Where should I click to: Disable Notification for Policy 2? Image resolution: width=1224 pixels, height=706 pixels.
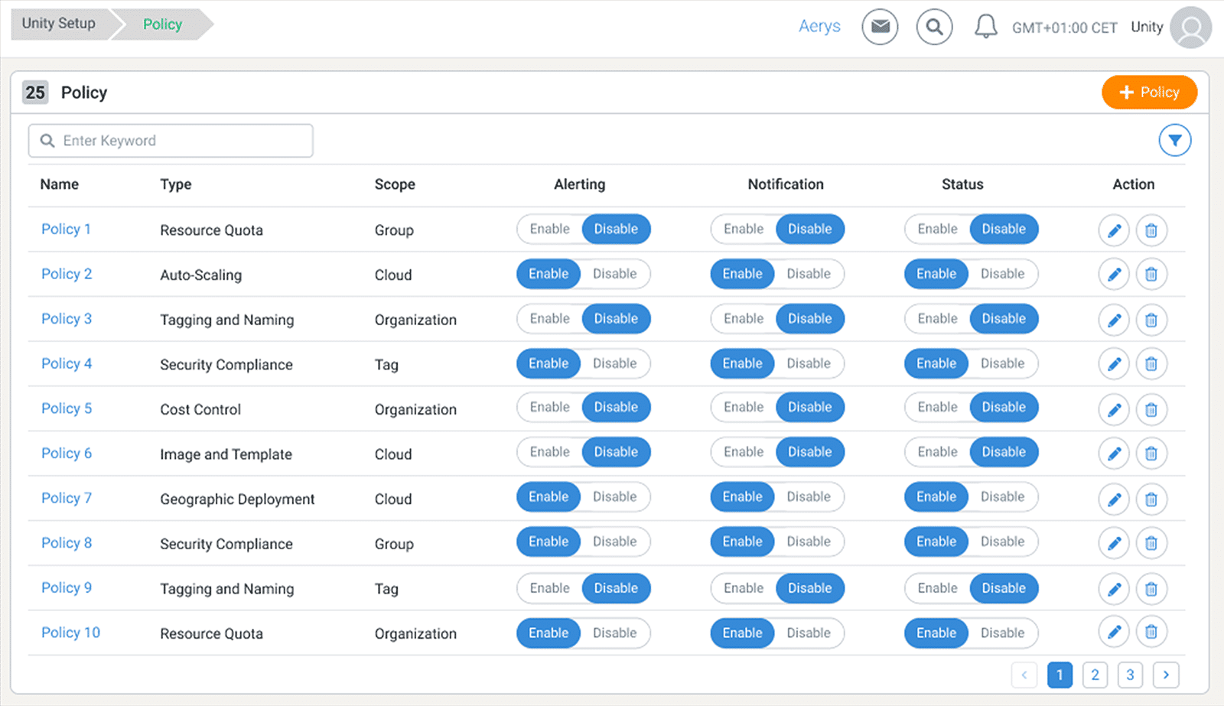coord(809,274)
